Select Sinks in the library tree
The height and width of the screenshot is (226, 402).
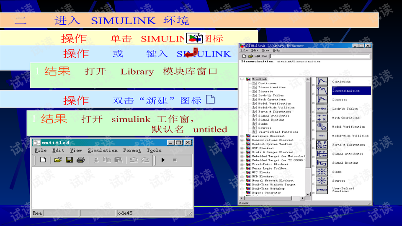263,124
